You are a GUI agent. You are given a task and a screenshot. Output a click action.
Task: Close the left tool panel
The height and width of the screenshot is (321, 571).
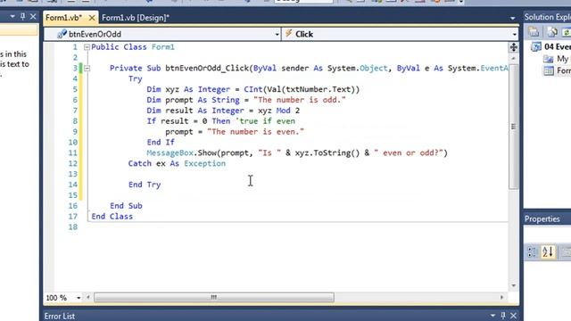[x=33, y=16]
